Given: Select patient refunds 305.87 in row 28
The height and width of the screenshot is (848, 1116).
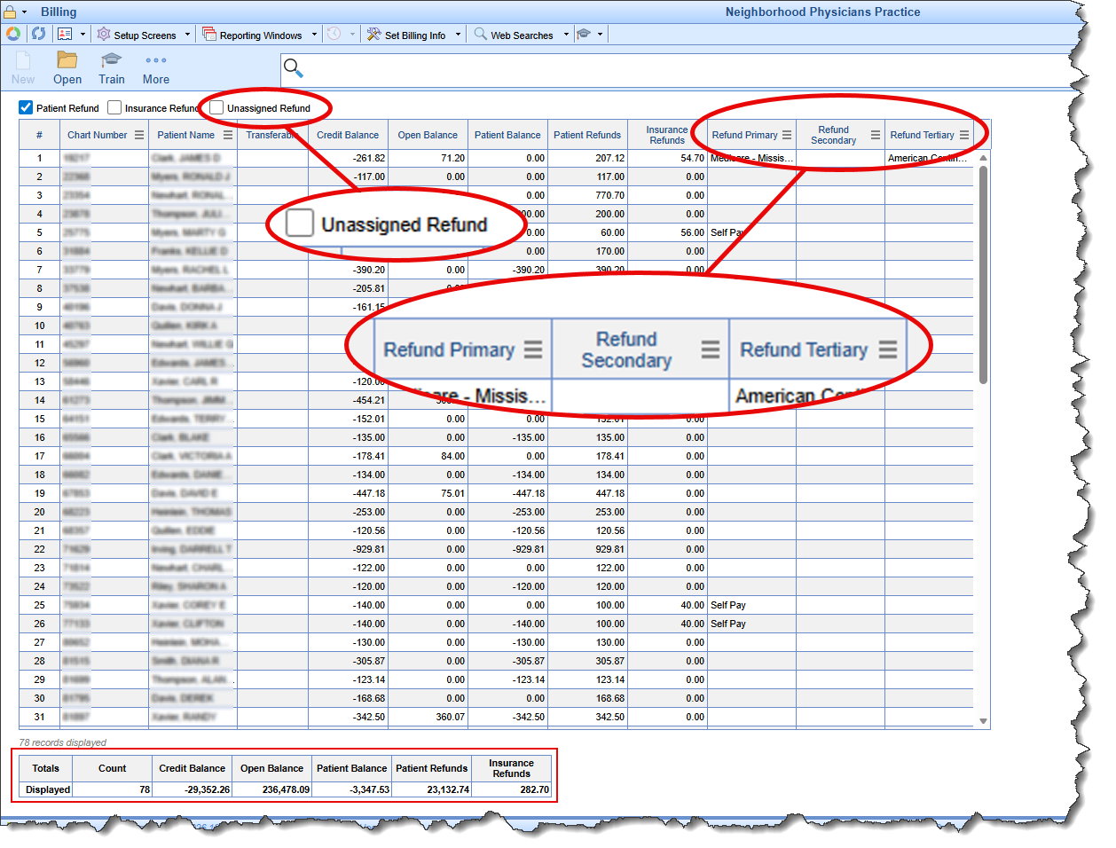Looking at the screenshot, I should pos(587,661).
